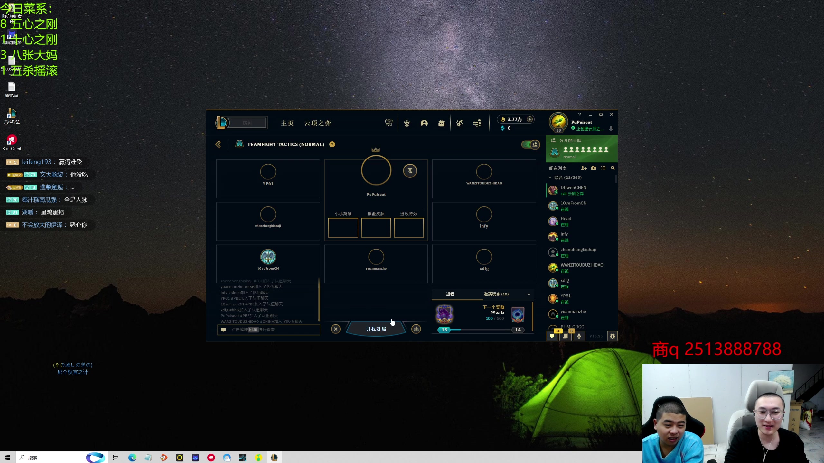Open the Crafting hammer icon
The width and height of the screenshot is (824, 463).
pos(460,123)
